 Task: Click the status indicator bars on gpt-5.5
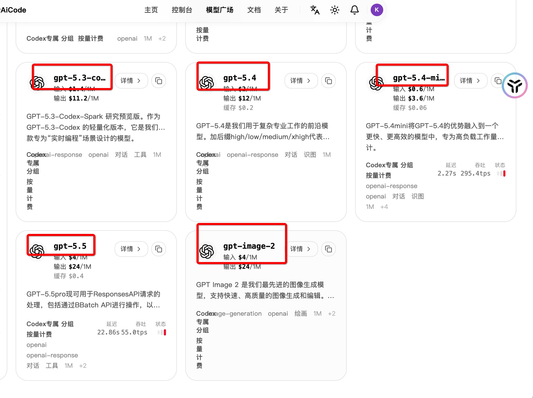[x=162, y=332]
